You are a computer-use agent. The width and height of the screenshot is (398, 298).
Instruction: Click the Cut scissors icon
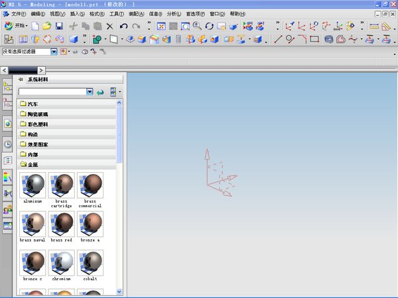[74, 26]
